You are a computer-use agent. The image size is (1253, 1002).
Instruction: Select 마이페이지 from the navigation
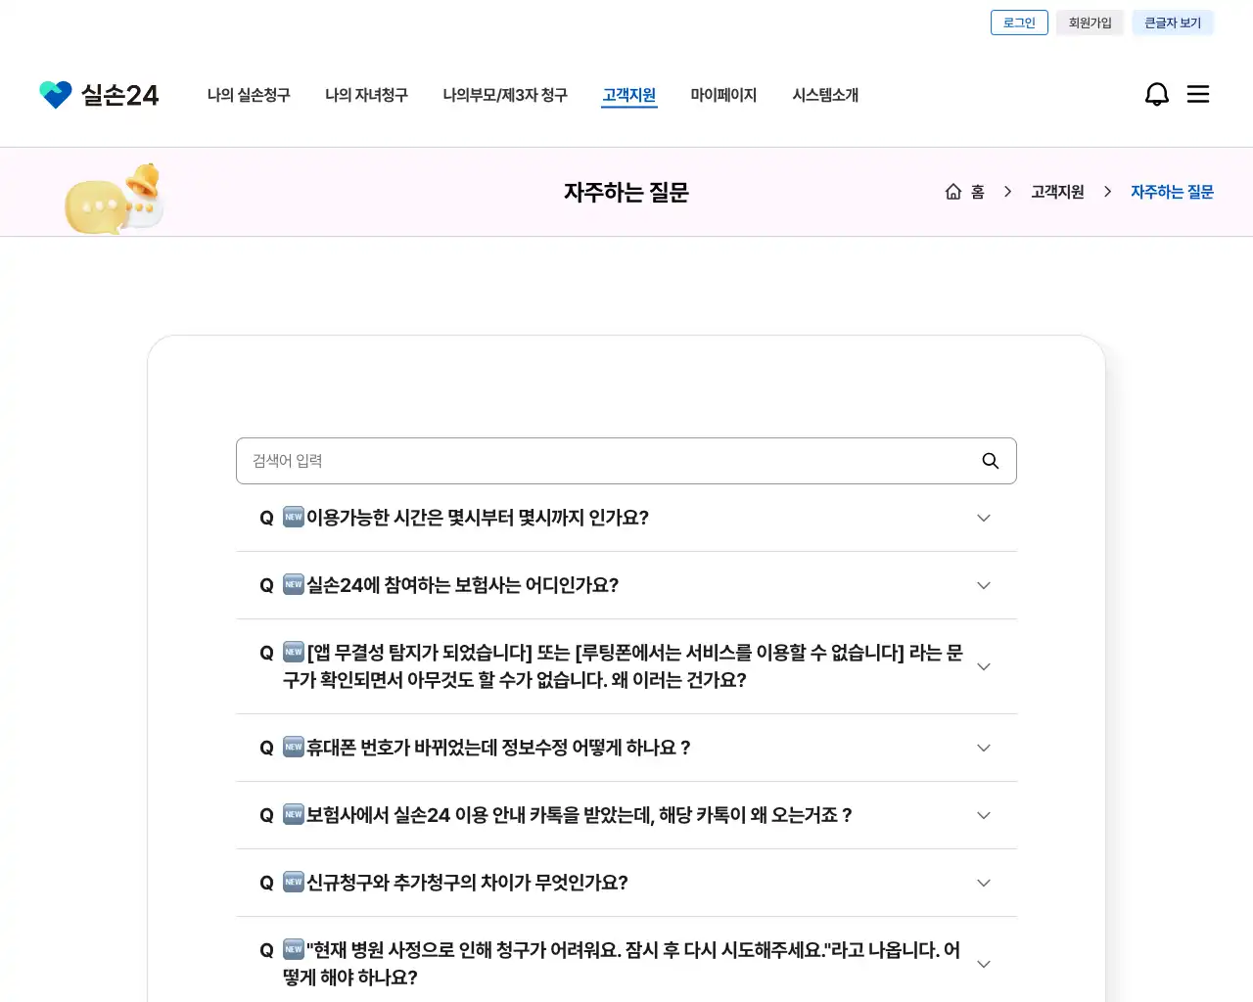(723, 94)
